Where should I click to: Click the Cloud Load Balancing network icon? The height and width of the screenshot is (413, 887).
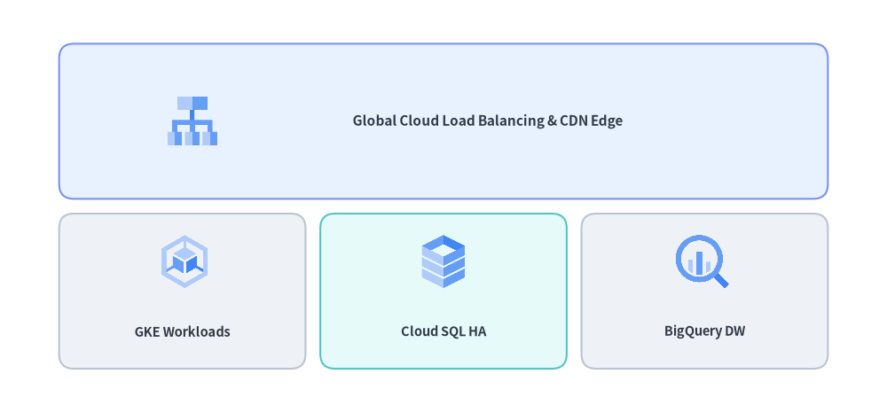click(192, 121)
